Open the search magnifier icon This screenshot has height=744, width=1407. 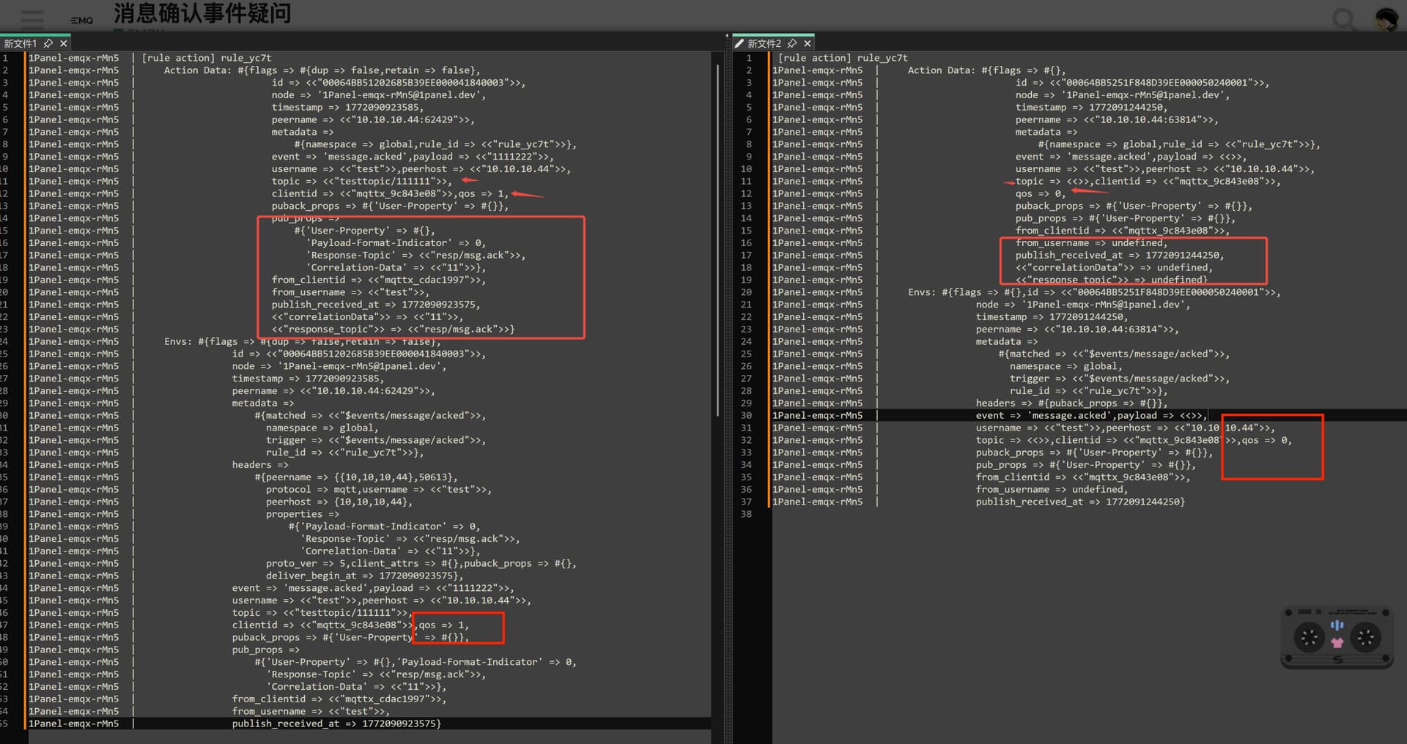pyautogui.click(x=1343, y=18)
